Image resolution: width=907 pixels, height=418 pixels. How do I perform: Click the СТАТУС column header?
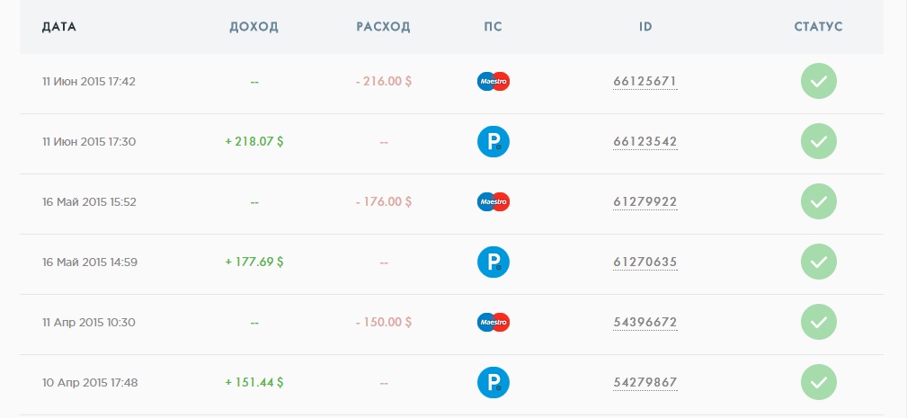click(819, 27)
